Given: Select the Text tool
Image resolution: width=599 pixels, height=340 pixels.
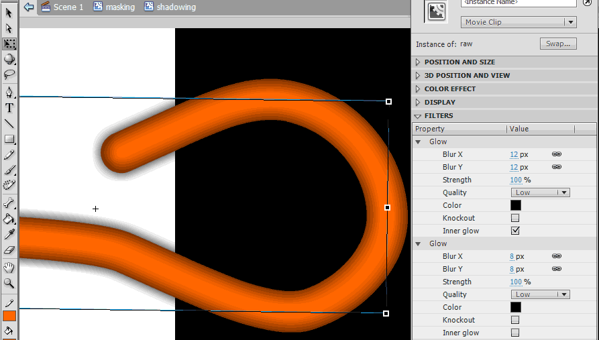Looking at the screenshot, I should coord(9,108).
